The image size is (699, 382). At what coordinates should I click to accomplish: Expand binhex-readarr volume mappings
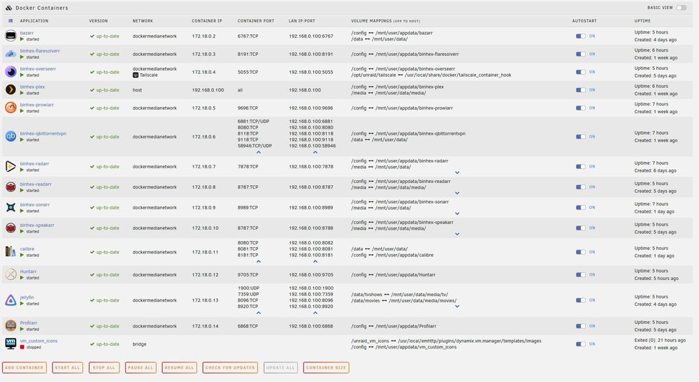(x=457, y=193)
